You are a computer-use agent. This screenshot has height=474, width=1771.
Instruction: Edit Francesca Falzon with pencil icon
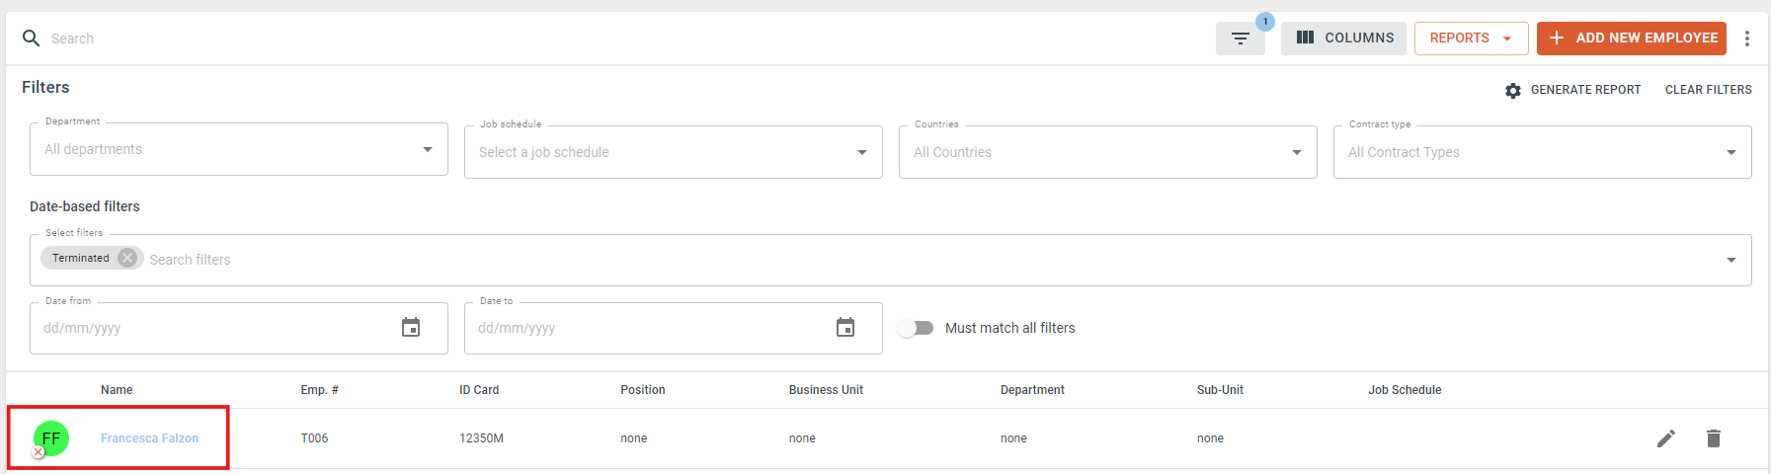(x=1666, y=438)
